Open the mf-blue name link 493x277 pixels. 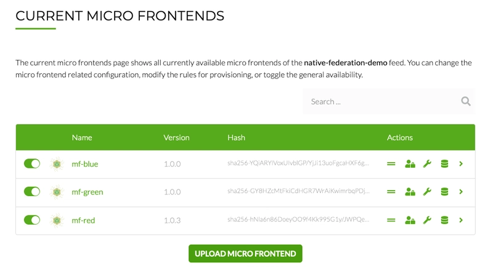pos(85,164)
